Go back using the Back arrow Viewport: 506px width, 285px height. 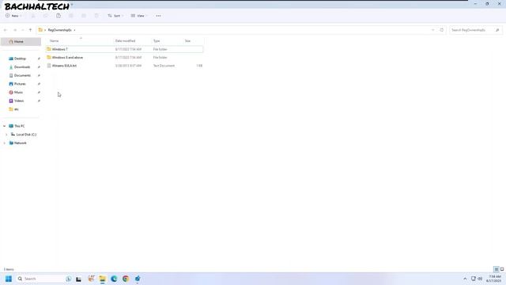pyautogui.click(x=6, y=30)
